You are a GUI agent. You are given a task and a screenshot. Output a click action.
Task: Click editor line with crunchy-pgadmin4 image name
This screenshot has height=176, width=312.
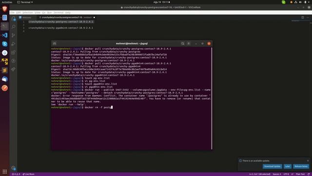click(60, 28)
